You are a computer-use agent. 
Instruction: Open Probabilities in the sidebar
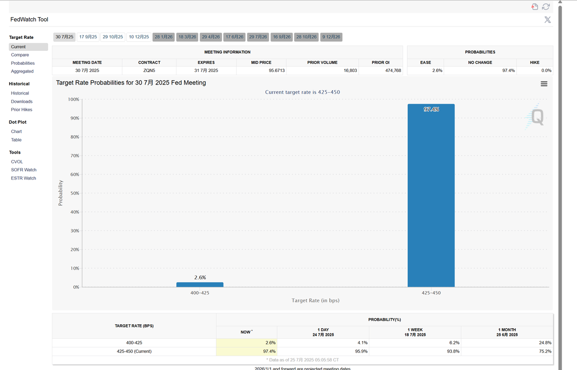pyautogui.click(x=23, y=63)
